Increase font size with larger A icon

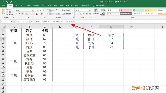(x=40, y=10)
